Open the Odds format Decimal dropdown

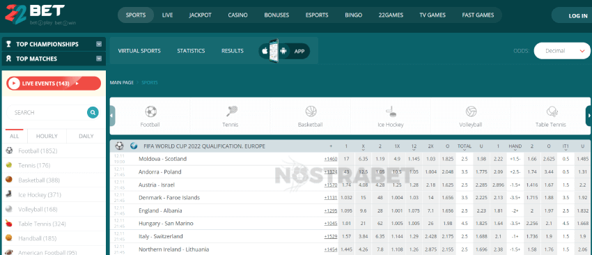(x=562, y=51)
